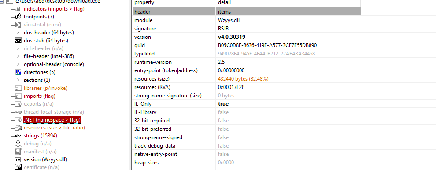This screenshot has height=170, width=436.
Task: Click the libraries (p/invoke) icon
Action: (x=18, y=88)
